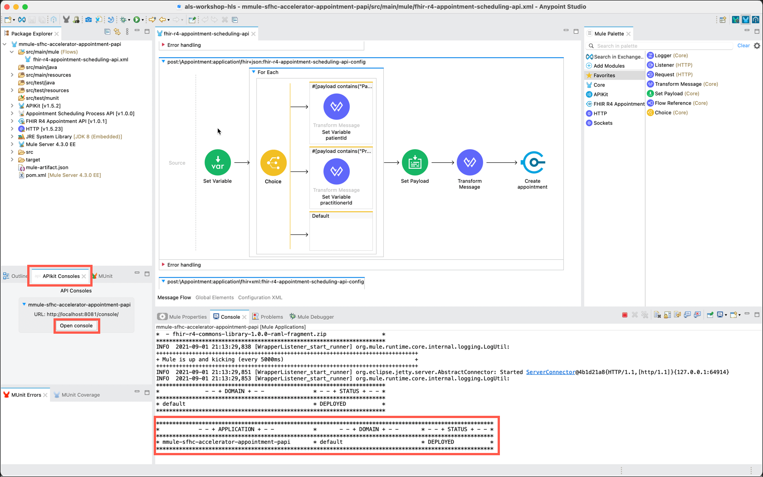Expand src/main/resources folder
763x477 pixels.
(x=12, y=75)
